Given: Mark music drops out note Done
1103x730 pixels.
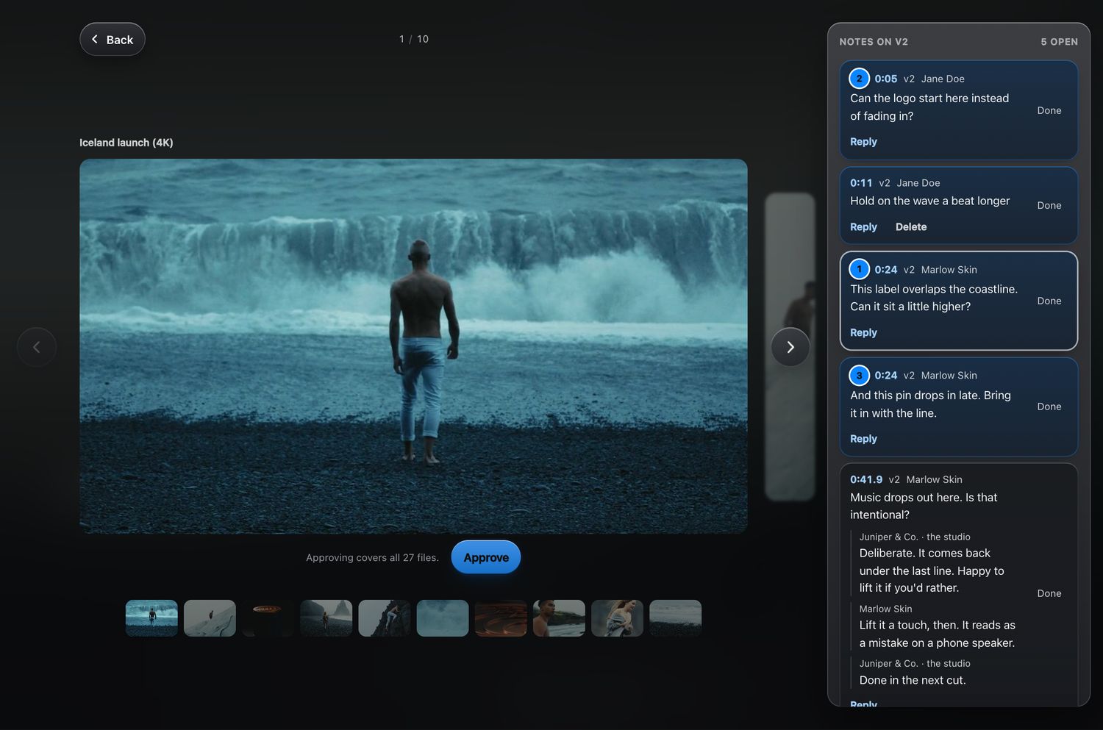Looking at the screenshot, I should (x=1049, y=593).
